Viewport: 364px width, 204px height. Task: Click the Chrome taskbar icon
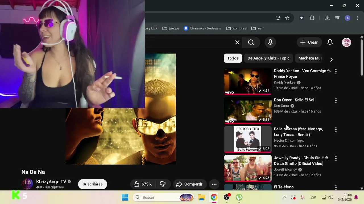point(214,197)
